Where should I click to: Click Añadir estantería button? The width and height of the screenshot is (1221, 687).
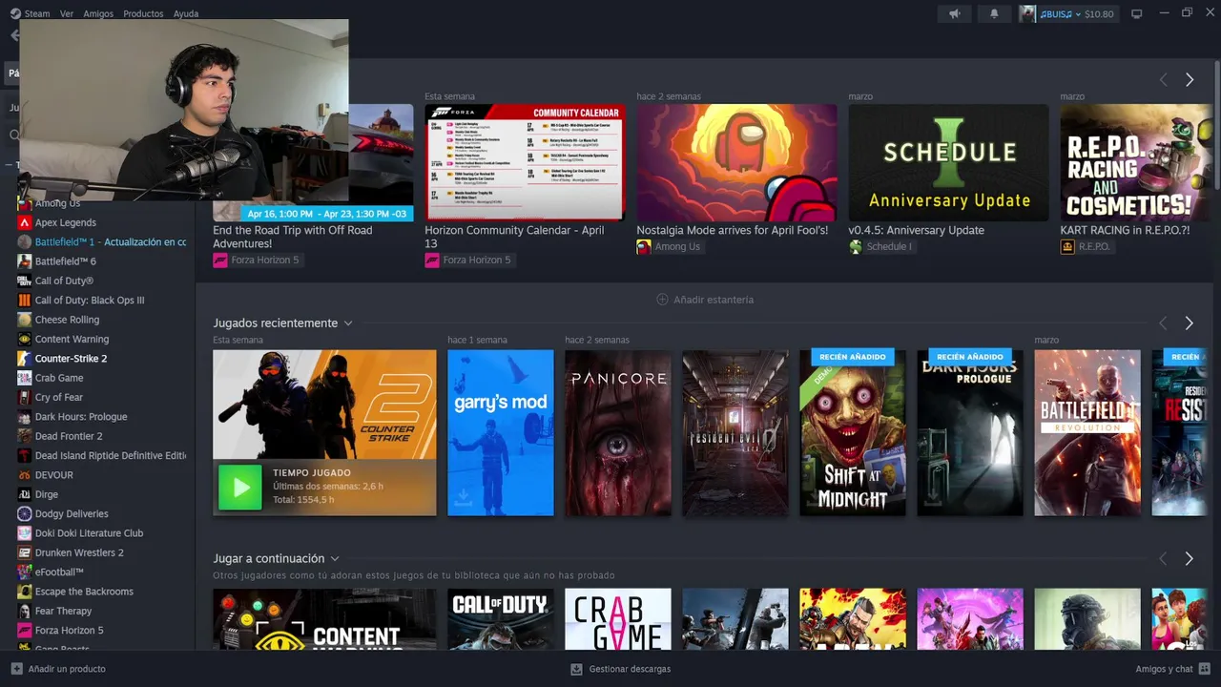705,300
